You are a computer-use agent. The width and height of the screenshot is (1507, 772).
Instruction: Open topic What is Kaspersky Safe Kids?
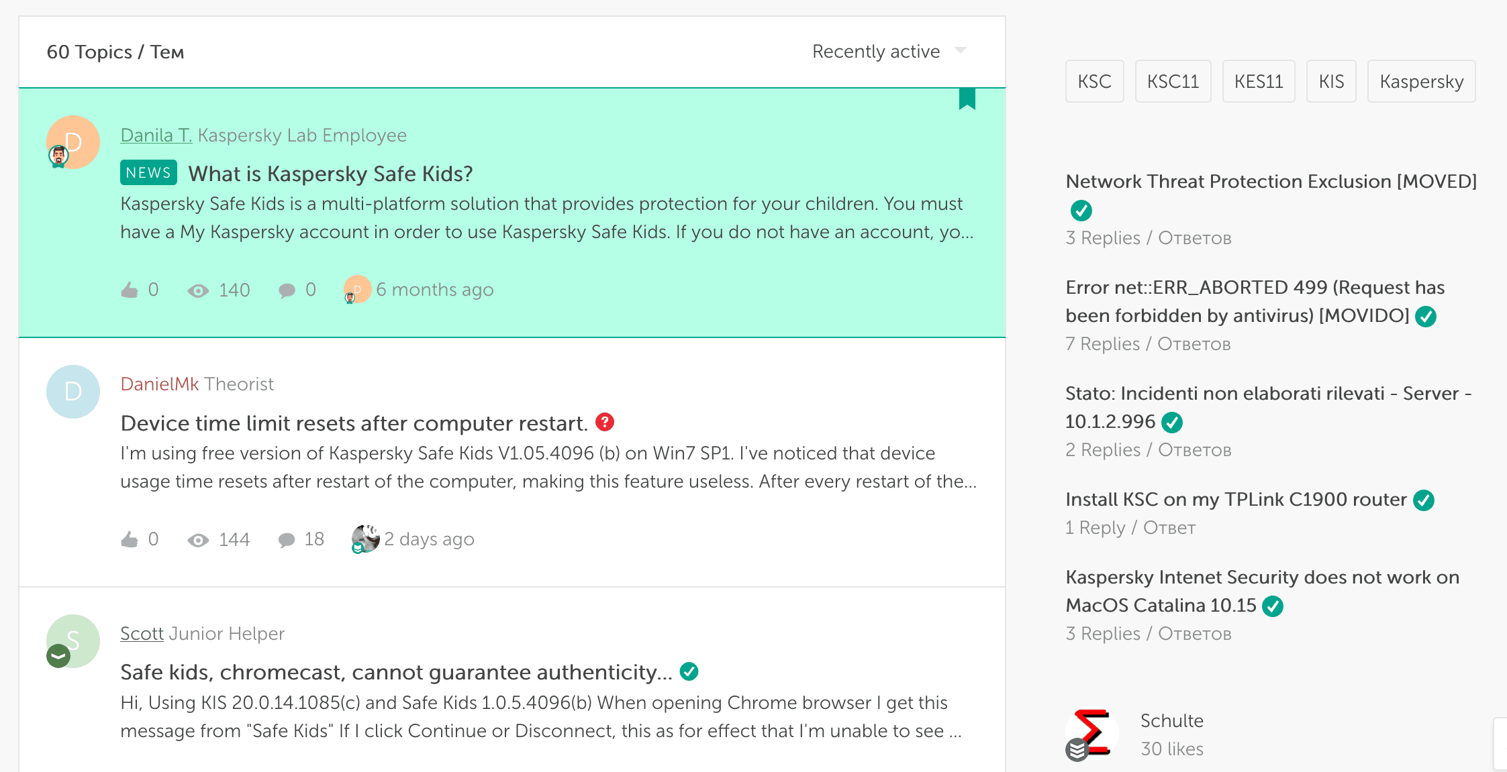[330, 174]
